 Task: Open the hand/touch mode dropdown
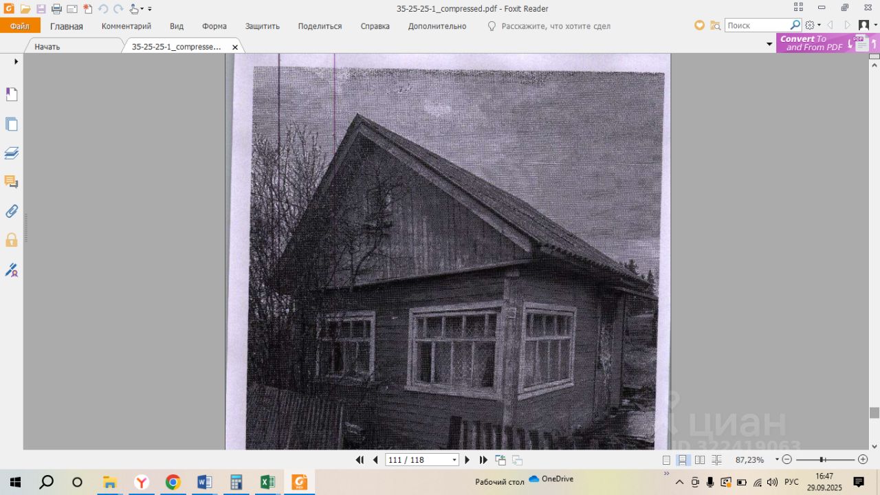136,9
